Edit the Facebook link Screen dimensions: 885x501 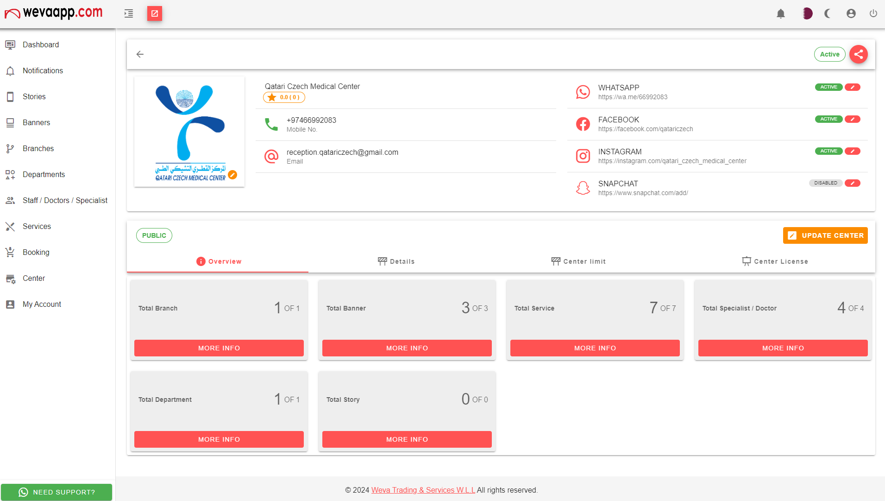point(853,119)
